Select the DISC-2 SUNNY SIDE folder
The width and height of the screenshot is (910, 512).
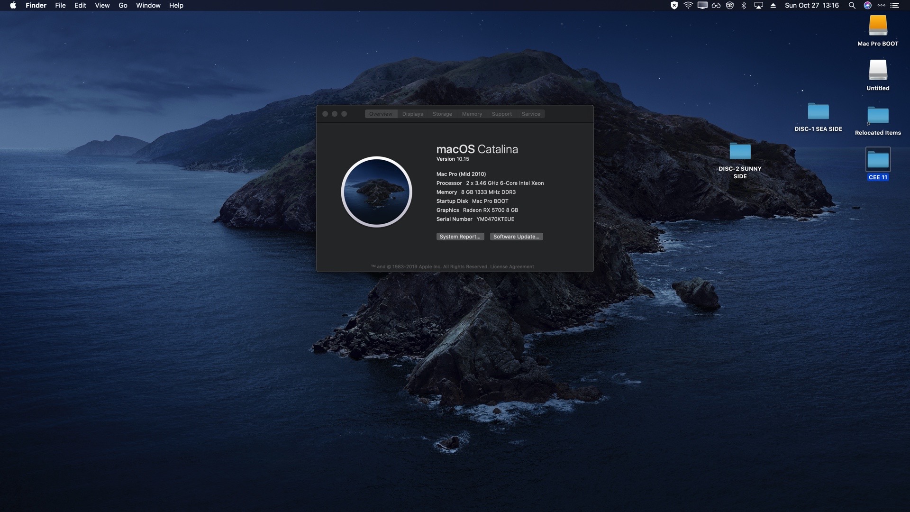pyautogui.click(x=740, y=151)
